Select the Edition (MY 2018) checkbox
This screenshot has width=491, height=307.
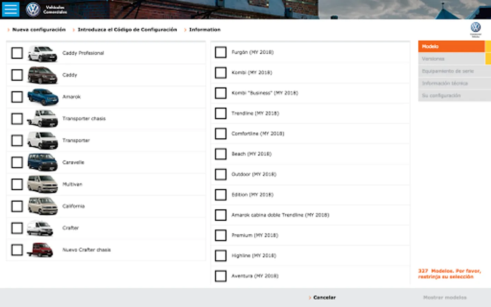coord(221,195)
